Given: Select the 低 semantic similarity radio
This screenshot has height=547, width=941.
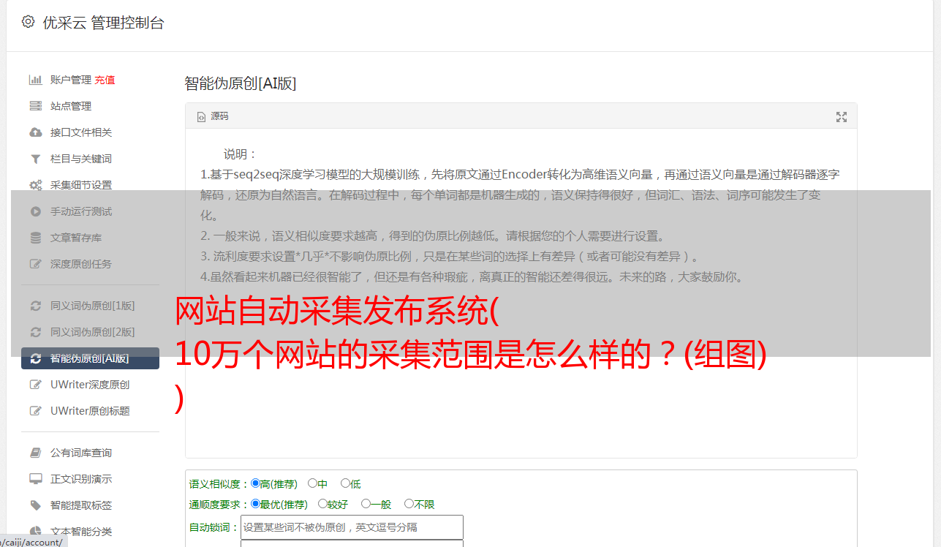Looking at the screenshot, I should (x=345, y=483).
